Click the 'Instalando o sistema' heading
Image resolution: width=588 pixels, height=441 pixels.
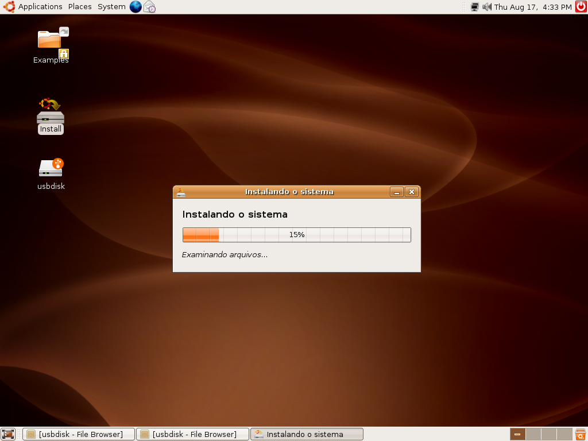[x=235, y=215]
